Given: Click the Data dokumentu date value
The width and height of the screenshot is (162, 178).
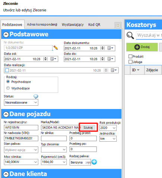Looking at the screenshot, I should tap(73, 48).
